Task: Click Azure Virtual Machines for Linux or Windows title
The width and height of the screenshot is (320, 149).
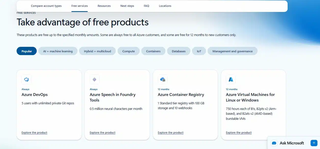Action: (250, 97)
